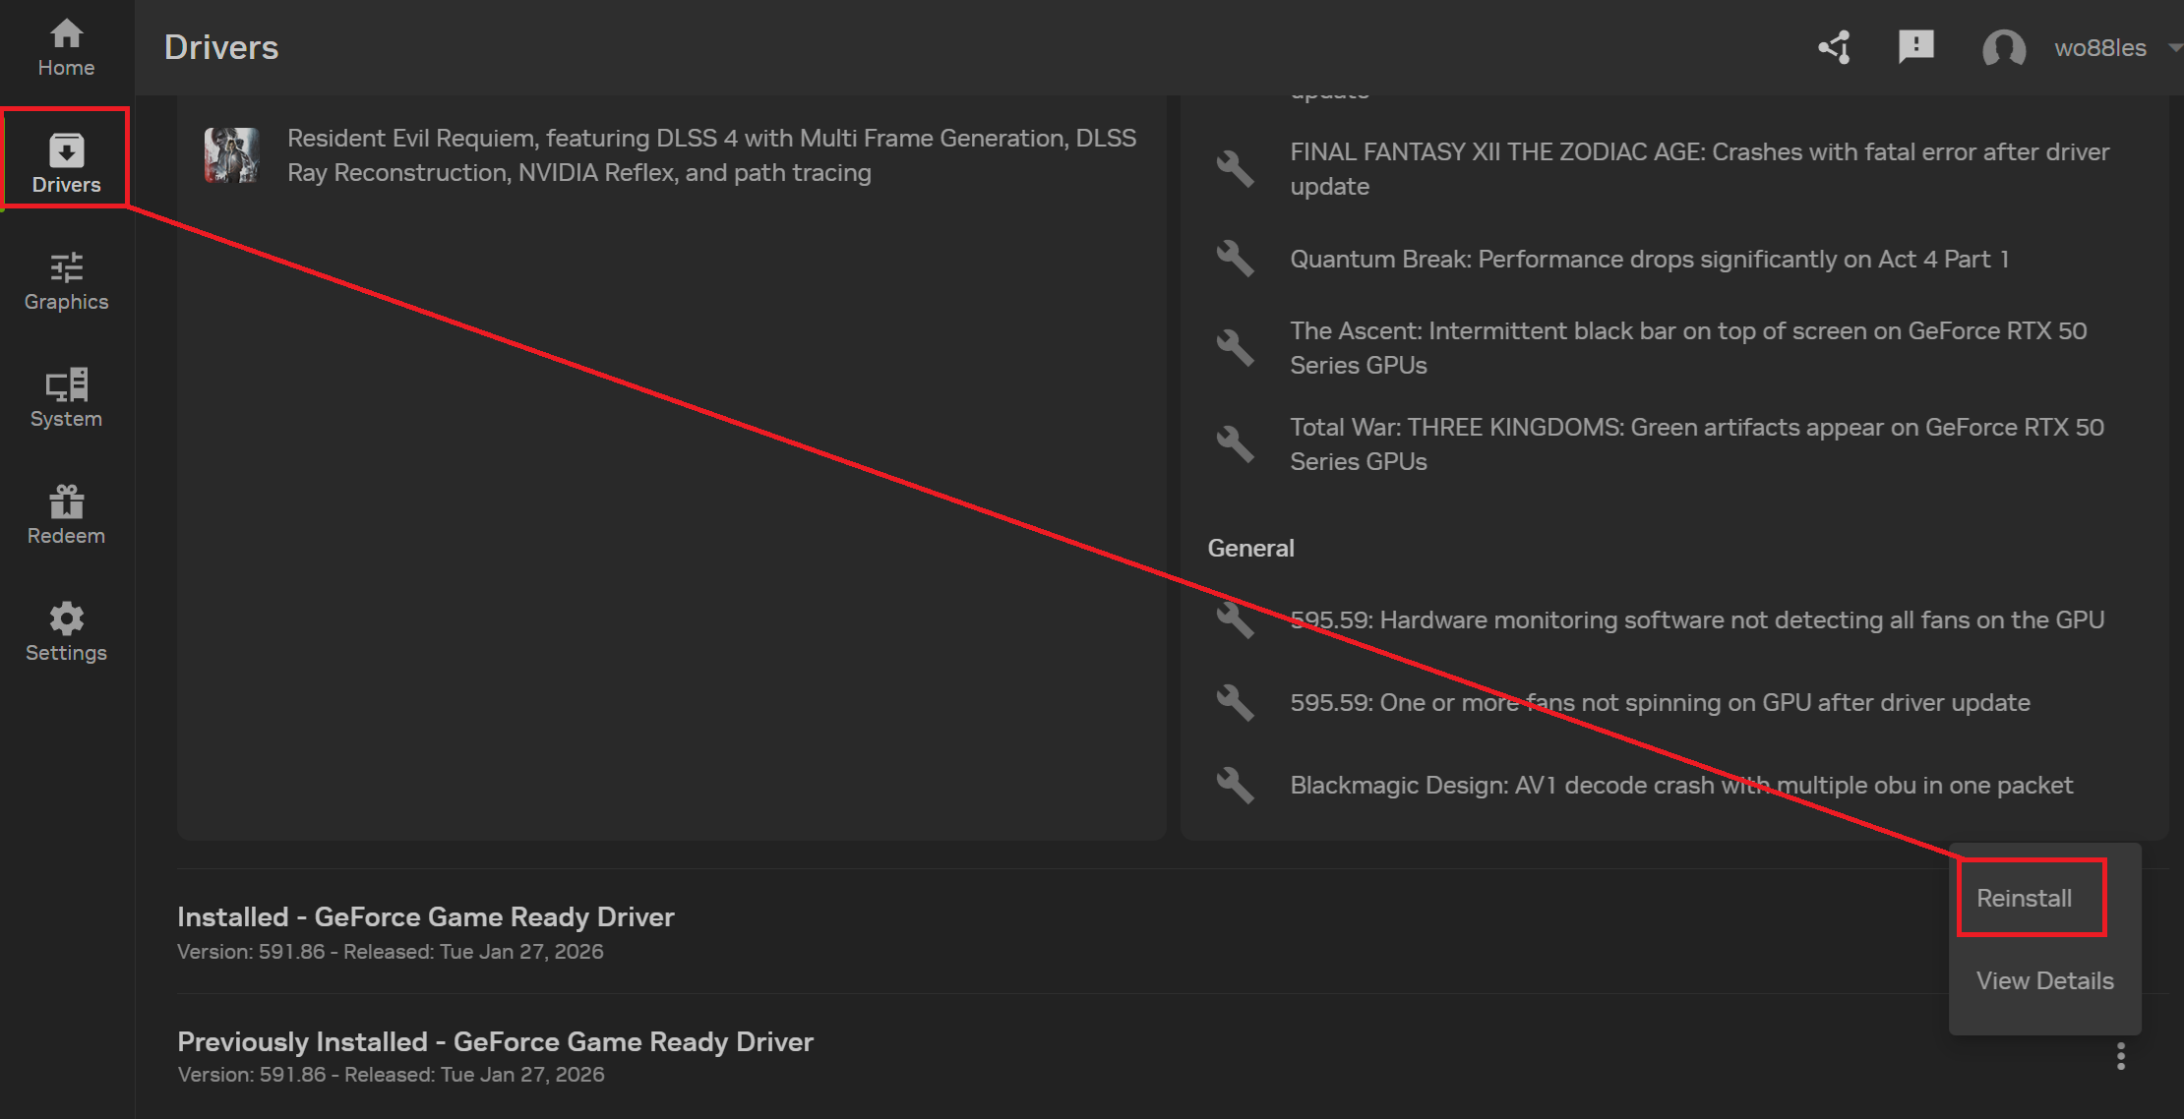
Task: Click the wo88les username label
Action: (x=2099, y=47)
